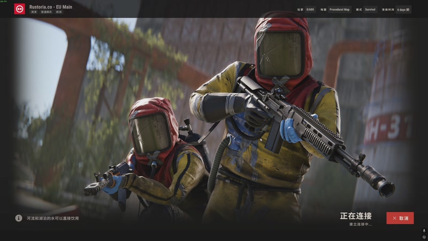
Task: Click the Survival mode value
Action: click(x=370, y=10)
